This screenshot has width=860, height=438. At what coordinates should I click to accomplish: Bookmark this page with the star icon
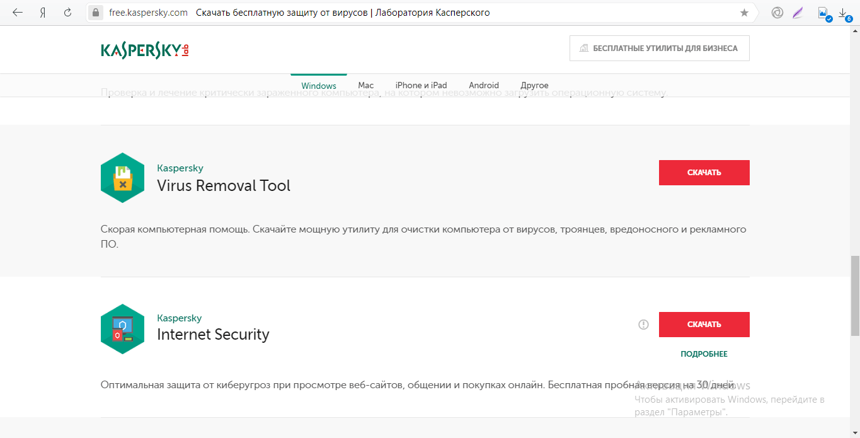coord(744,13)
